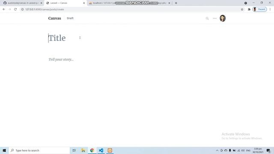Minimize the Chrome window
This screenshot has width=274, height=154.
click(x=253, y=3)
